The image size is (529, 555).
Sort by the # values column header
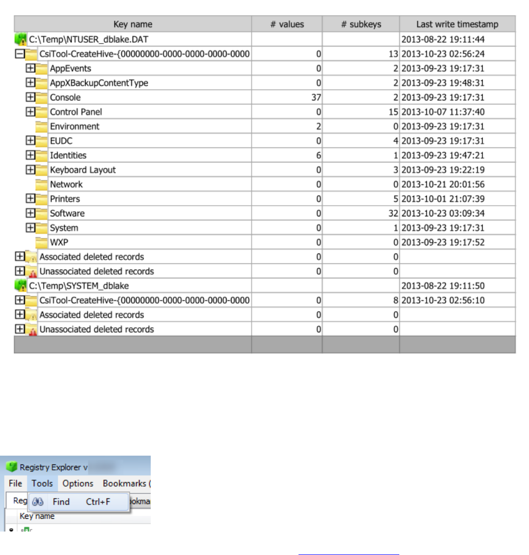point(287,24)
